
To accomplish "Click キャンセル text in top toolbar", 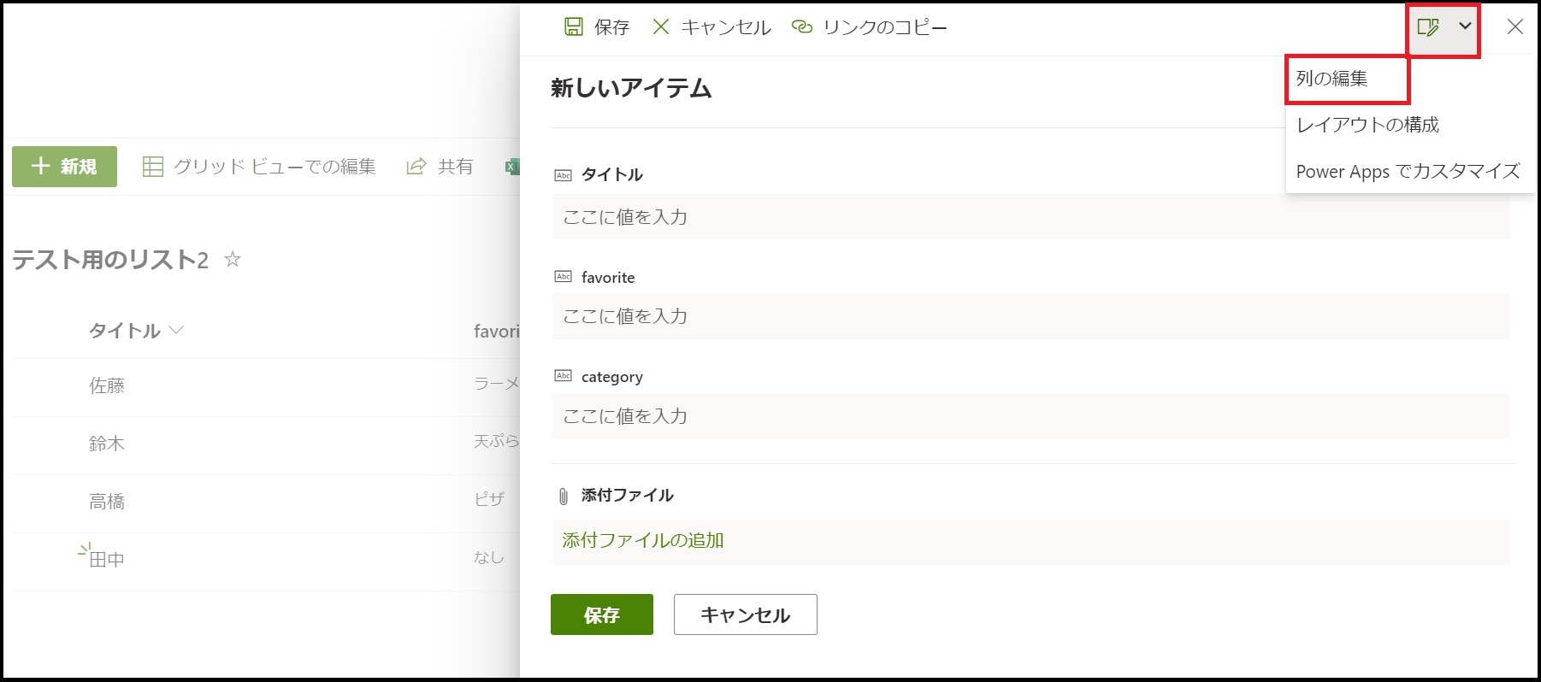I will click(x=726, y=27).
